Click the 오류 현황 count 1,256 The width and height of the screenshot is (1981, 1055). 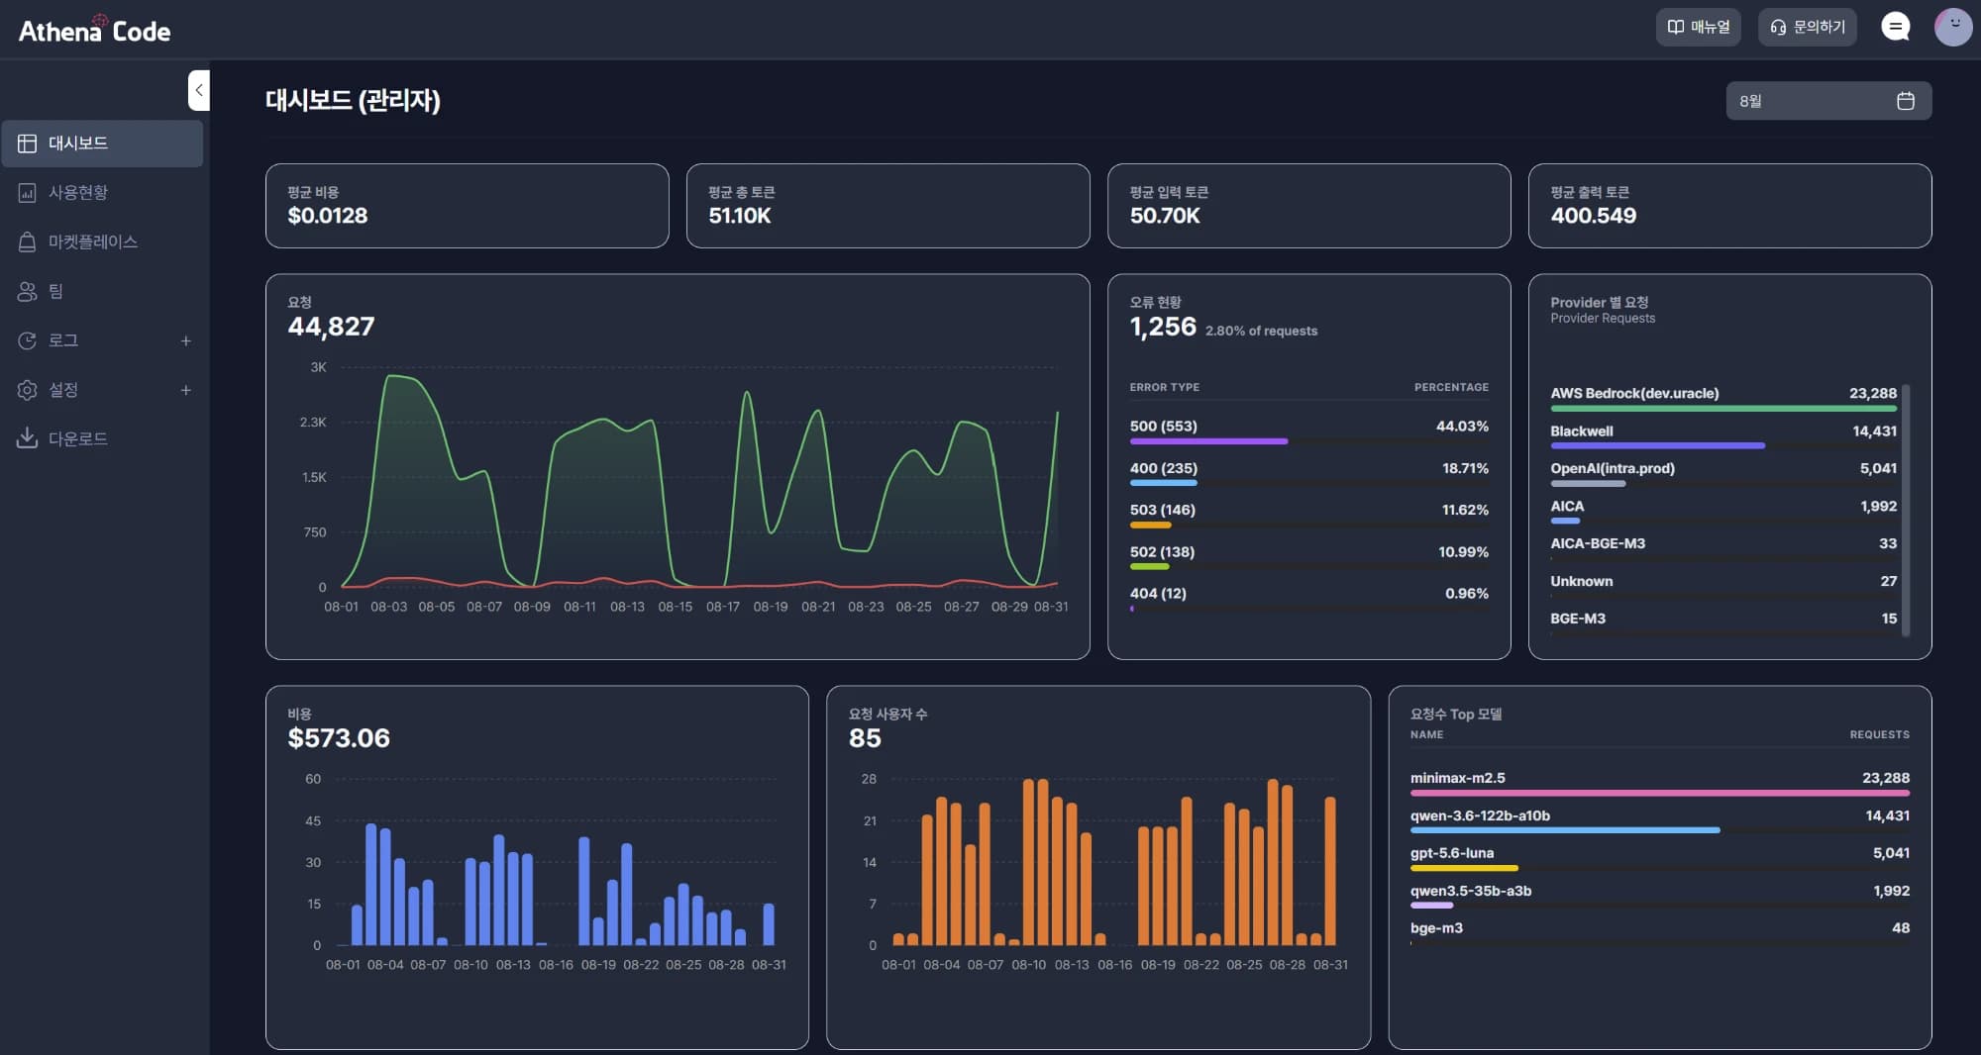1163,327
